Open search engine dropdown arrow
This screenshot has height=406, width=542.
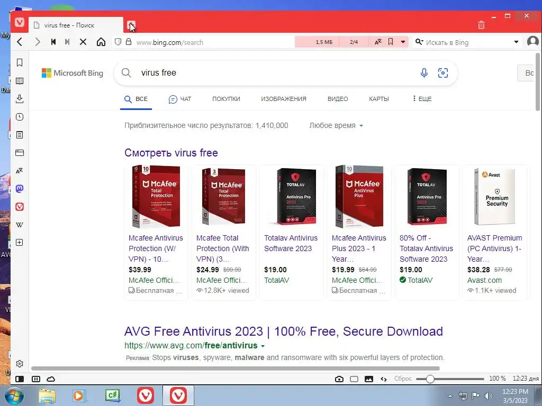[516, 42]
